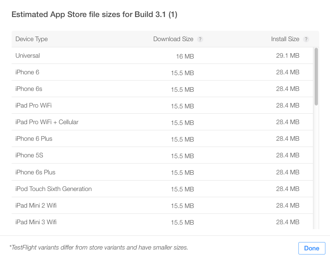Select the iPhone 5S row label
Screen dimensions: 330x257
click(x=29, y=155)
